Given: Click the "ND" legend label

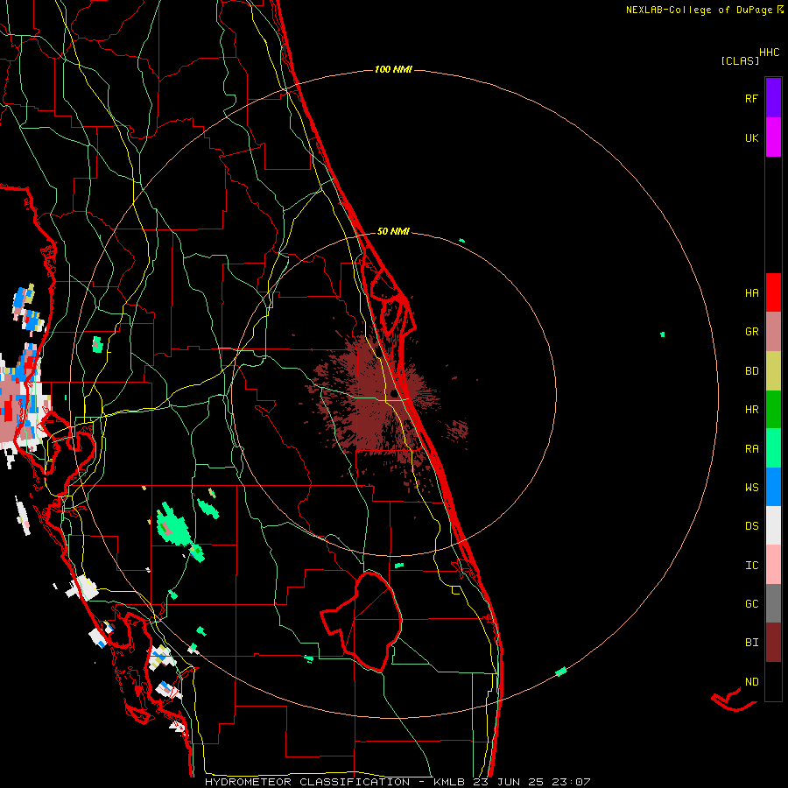Looking at the screenshot, I should (x=751, y=682).
